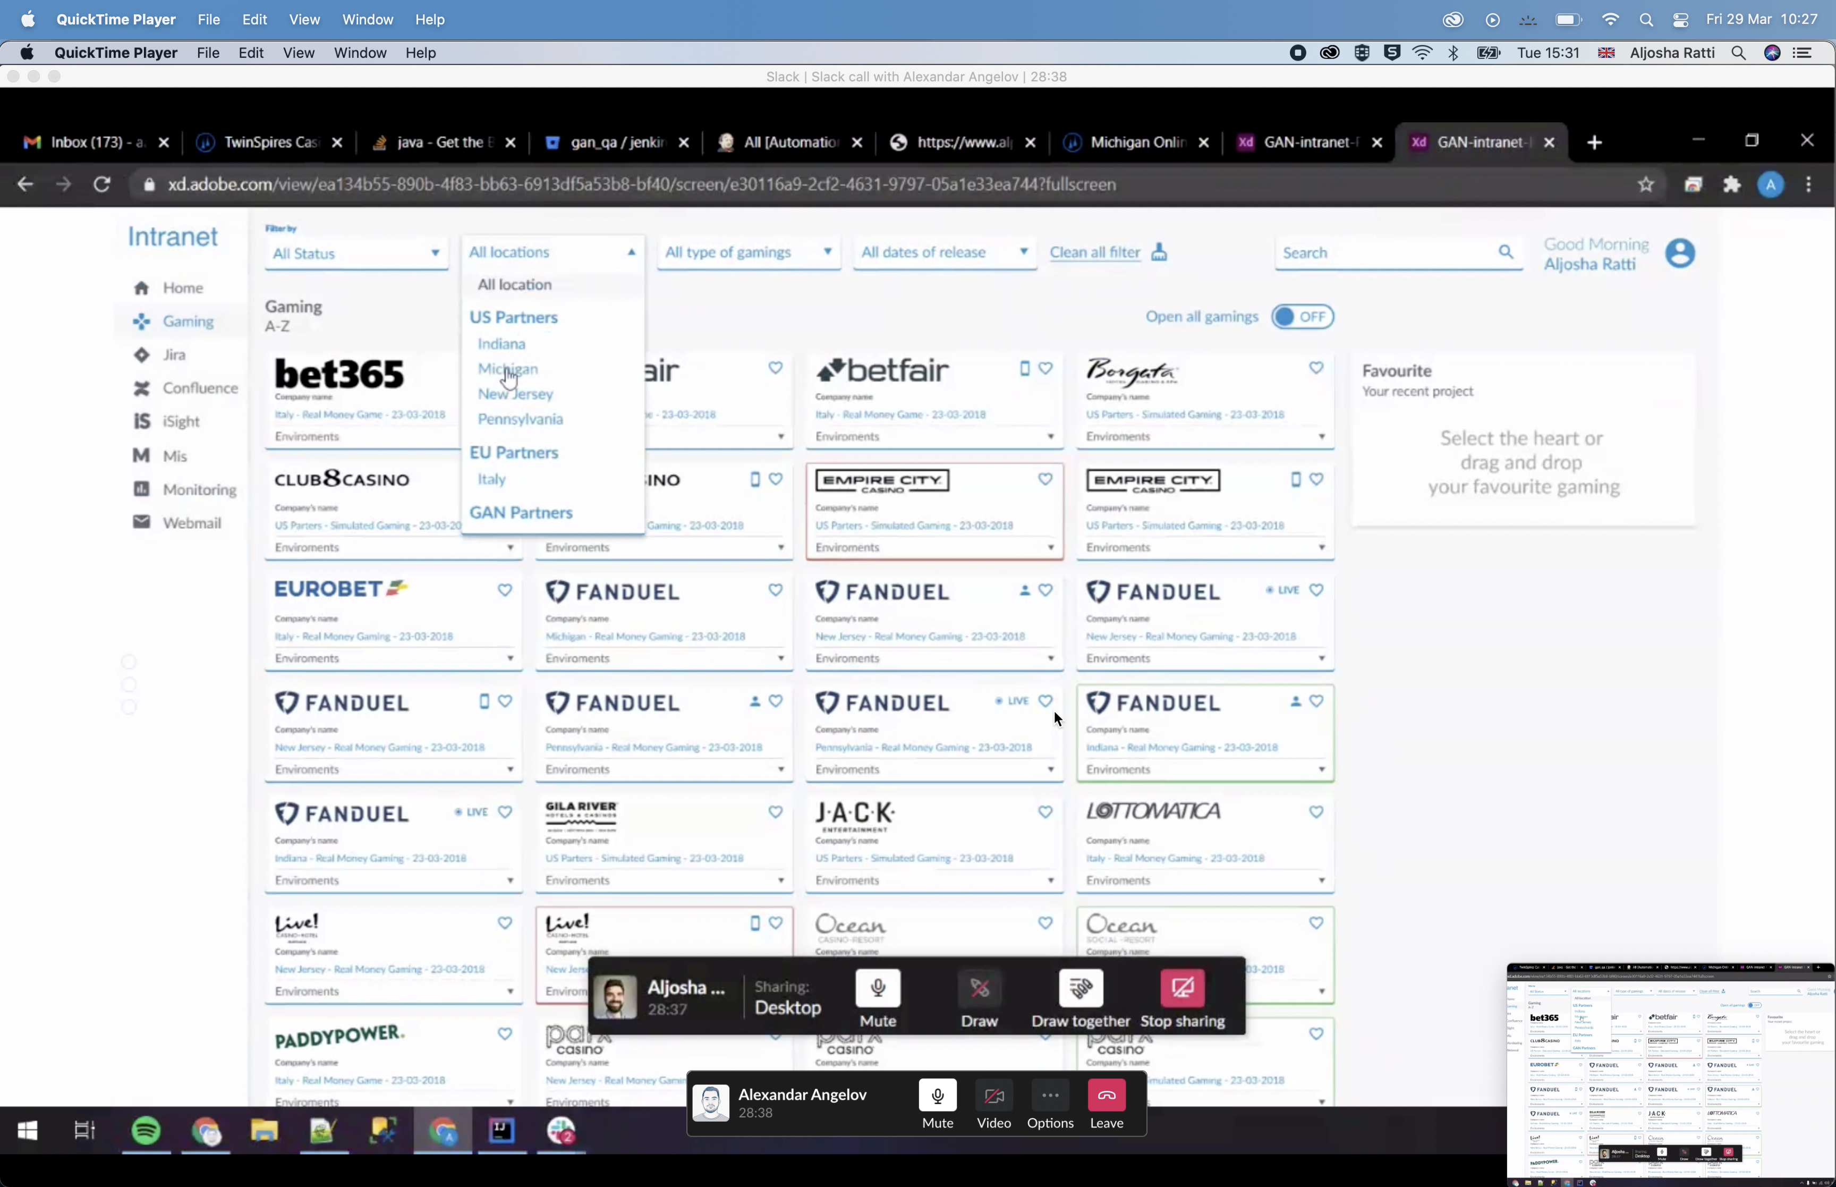Click the Stop sharing icon
The width and height of the screenshot is (1836, 1187).
(x=1182, y=988)
